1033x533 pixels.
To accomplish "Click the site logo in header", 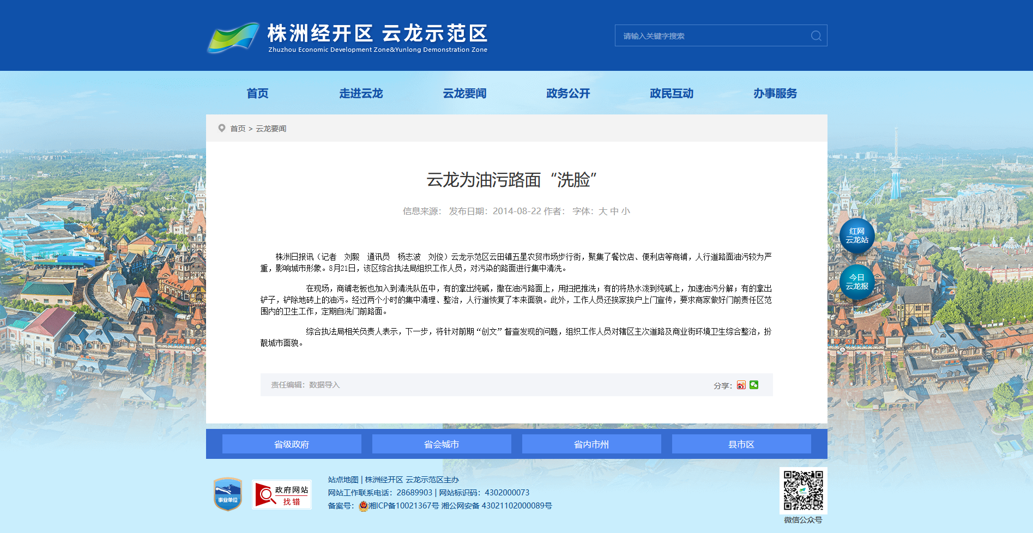I will (347, 37).
